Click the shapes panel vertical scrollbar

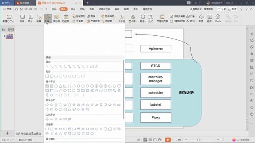click(124, 89)
